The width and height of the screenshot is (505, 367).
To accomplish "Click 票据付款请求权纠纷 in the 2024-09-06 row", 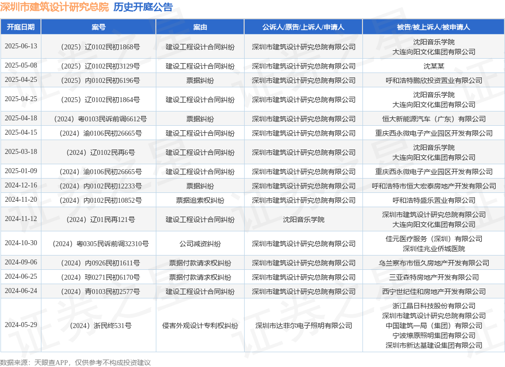I will [x=200, y=263].
